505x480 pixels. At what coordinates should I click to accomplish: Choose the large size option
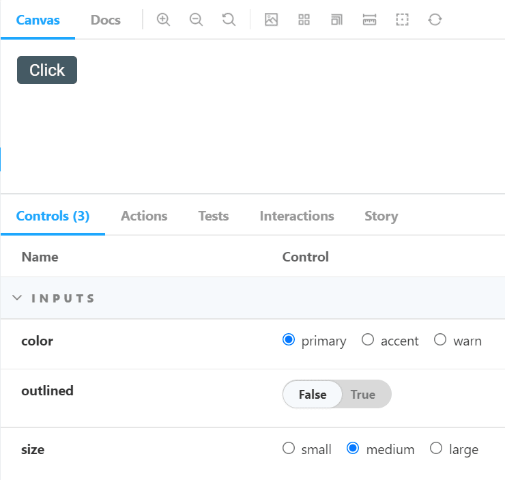pos(436,448)
